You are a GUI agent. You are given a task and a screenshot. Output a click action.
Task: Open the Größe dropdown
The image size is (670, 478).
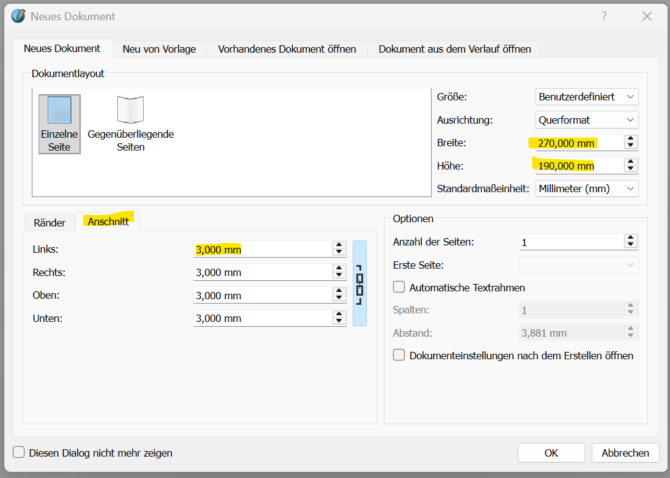[586, 97]
